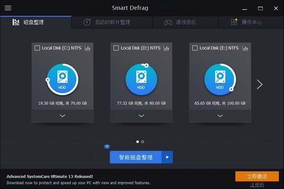Image resolution: width=284 pixels, height=189 pixels.
Task: Click the HDD circle icon for disk E:
Action: 220,79
